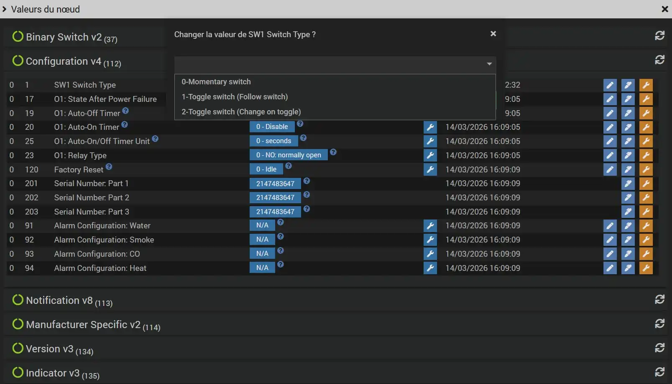672x384 pixels.
Task: Close the Changer la valeur dialog
Action: coord(493,34)
